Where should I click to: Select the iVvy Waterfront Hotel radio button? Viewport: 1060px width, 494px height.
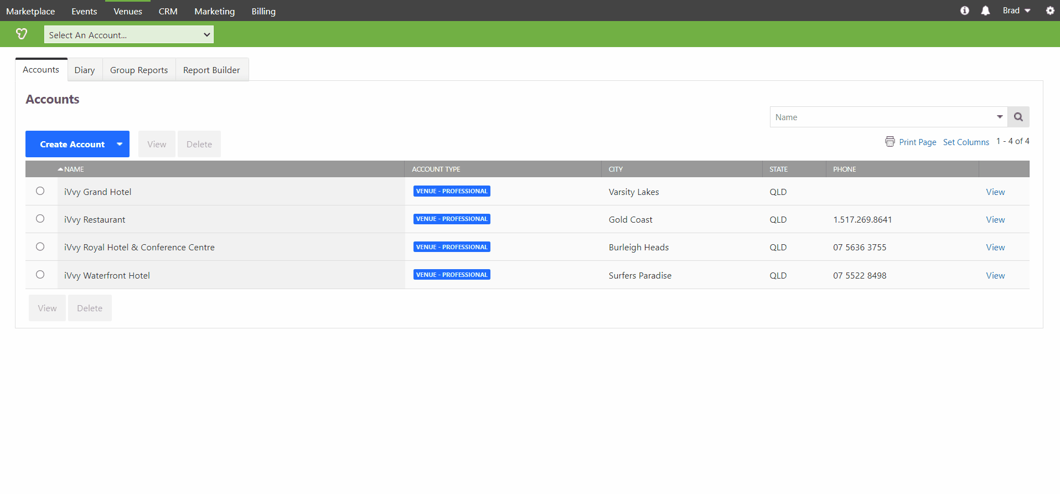coord(40,275)
